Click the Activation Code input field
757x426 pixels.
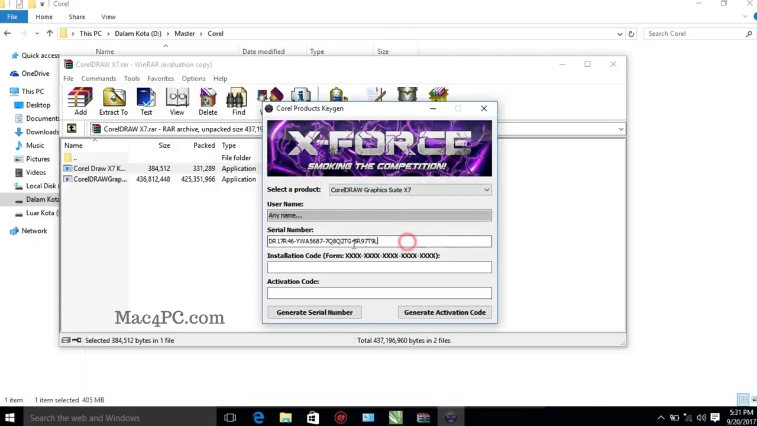pos(379,293)
